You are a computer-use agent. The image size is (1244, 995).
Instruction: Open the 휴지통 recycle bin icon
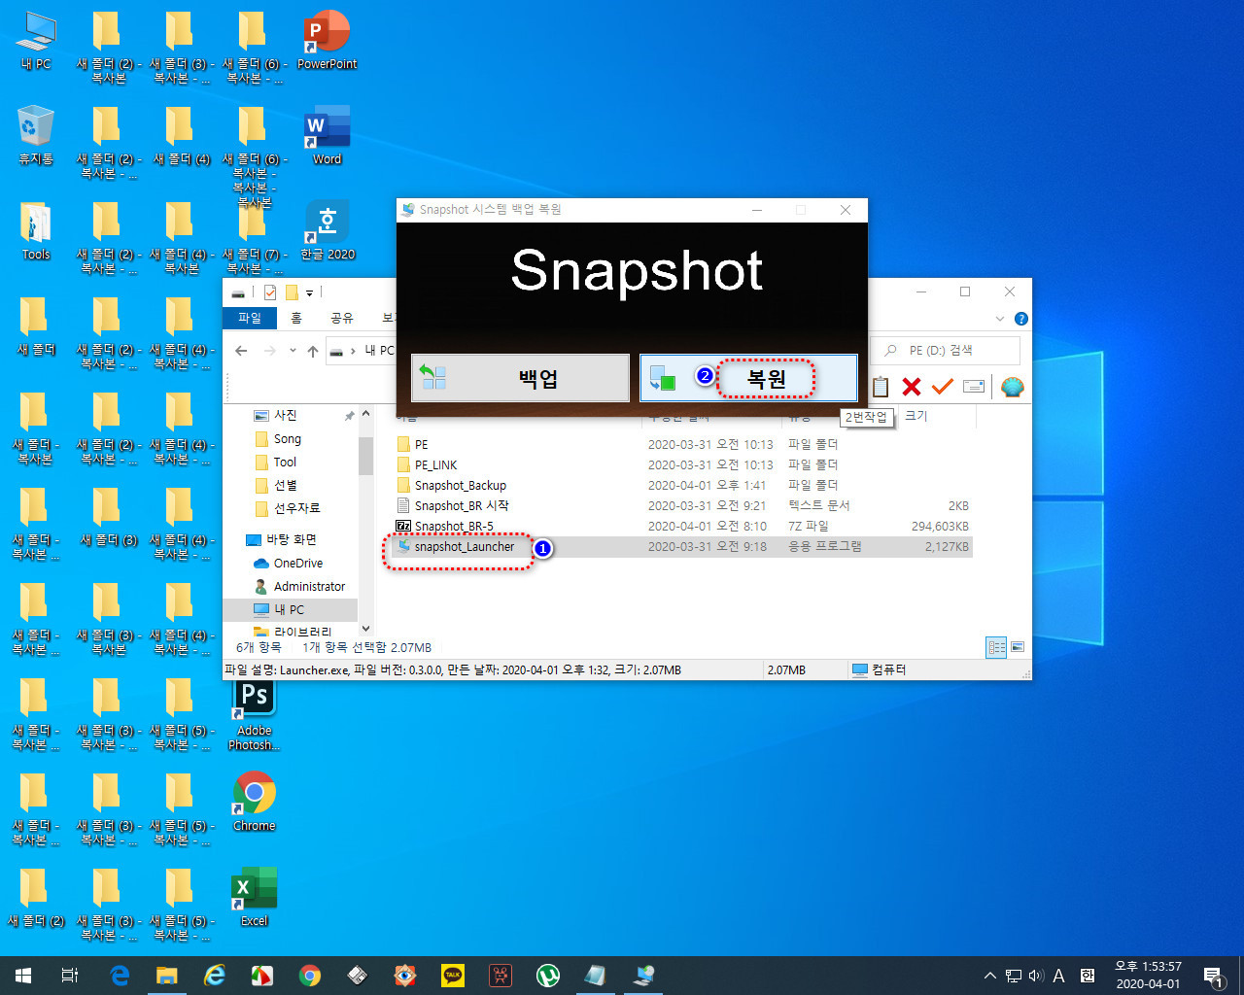(x=36, y=136)
